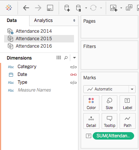Add a new data source
The height and width of the screenshot is (150, 139).
67,8
